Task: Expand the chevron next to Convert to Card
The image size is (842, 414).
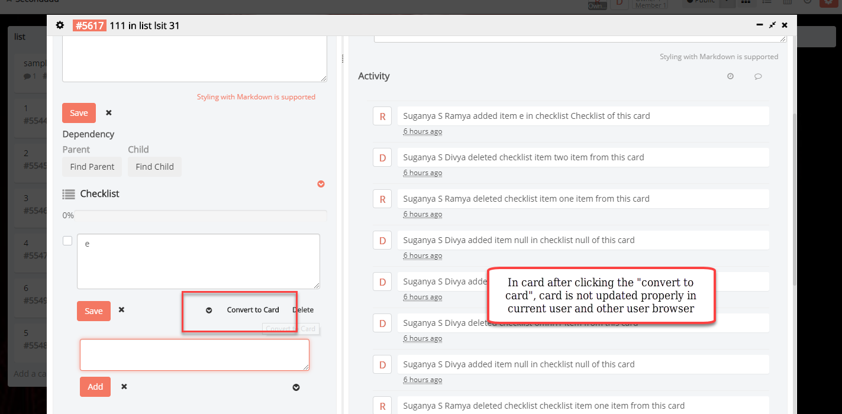Action: tap(208, 309)
